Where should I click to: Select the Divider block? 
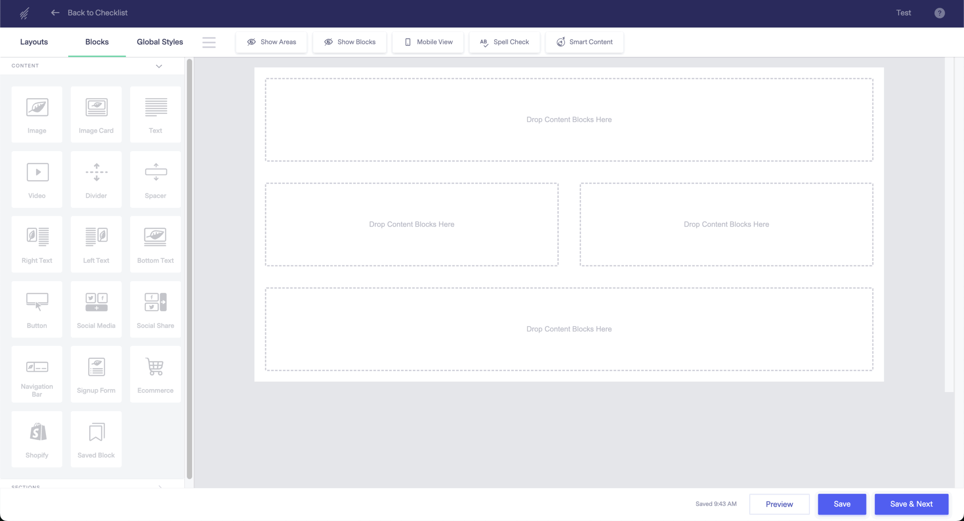[x=96, y=180]
